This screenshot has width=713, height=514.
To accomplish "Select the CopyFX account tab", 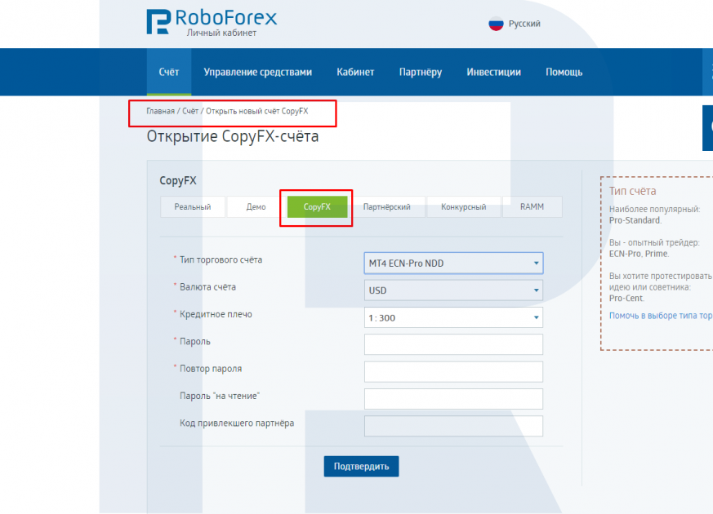I will click(x=317, y=206).
